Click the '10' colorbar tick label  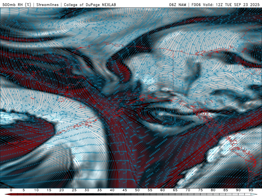click(x=36, y=190)
